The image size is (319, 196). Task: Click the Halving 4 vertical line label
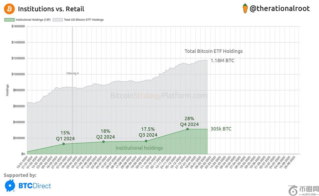pos(72,73)
